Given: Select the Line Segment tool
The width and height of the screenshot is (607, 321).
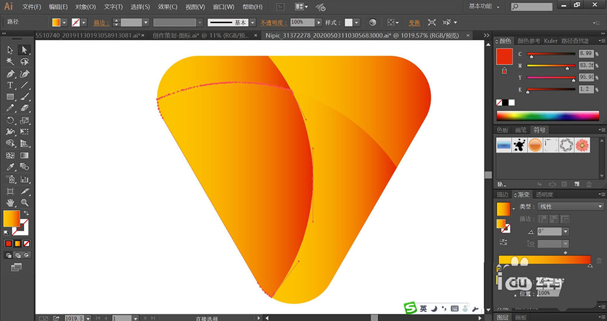Looking at the screenshot, I should [x=24, y=85].
